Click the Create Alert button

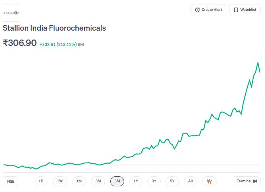point(208,10)
